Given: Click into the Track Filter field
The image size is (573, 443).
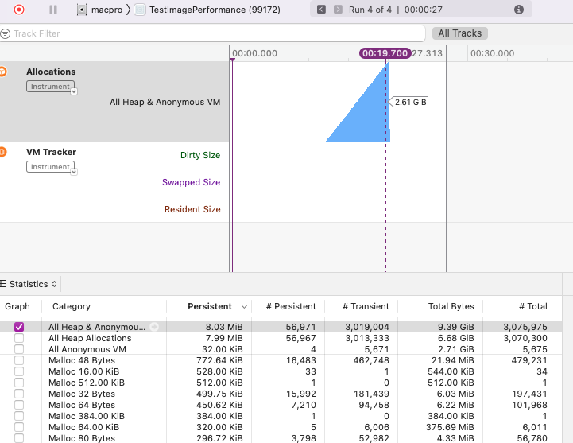Looking at the screenshot, I should pos(213,33).
